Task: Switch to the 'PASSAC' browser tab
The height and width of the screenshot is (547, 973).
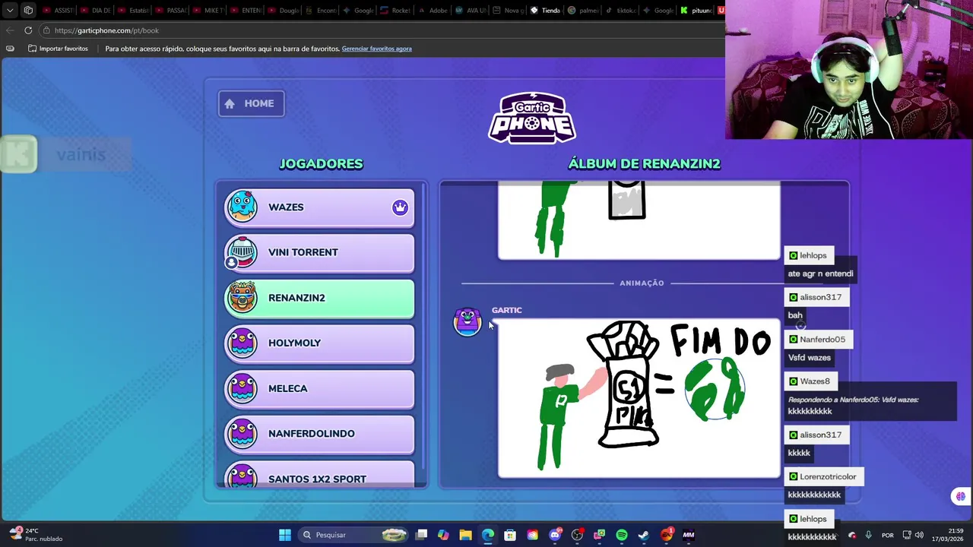Action: (170, 11)
